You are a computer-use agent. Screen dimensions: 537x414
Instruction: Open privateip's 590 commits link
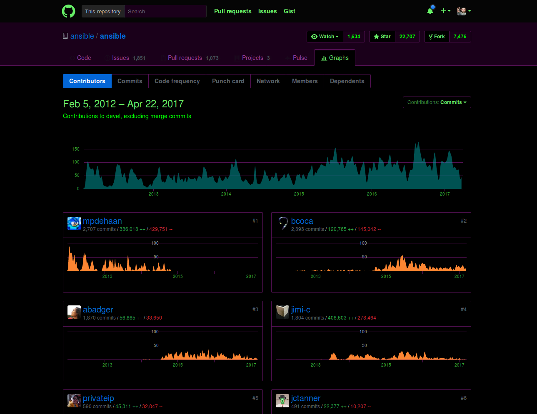coord(97,407)
